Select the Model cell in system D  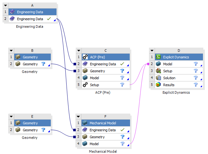click(179, 64)
